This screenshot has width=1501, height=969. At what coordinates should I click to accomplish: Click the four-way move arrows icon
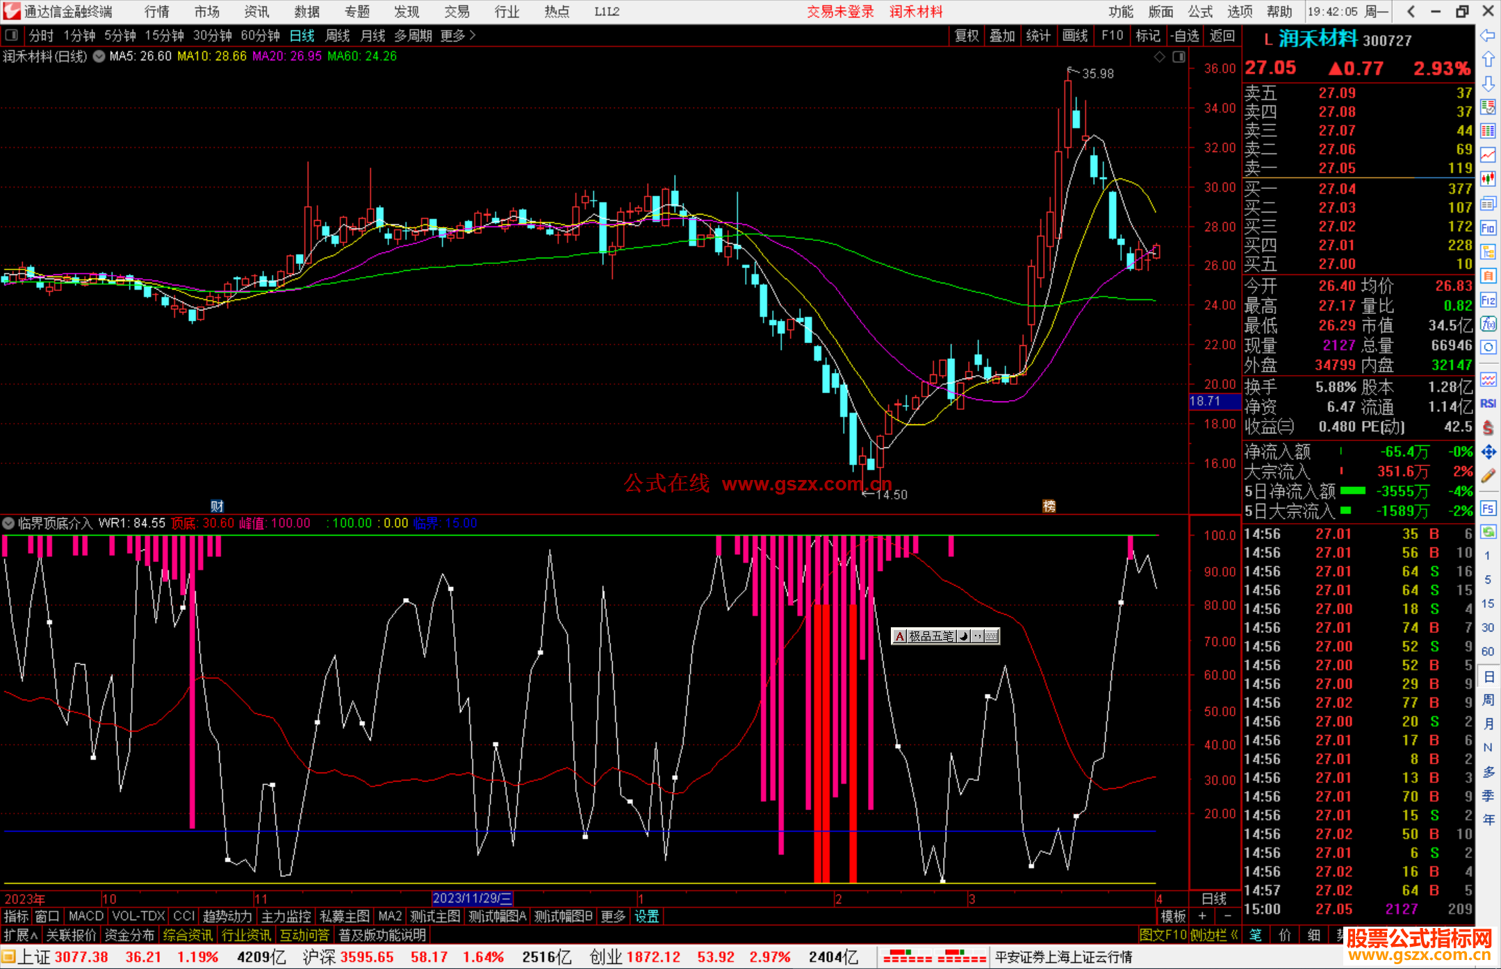click(x=1488, y=452)
